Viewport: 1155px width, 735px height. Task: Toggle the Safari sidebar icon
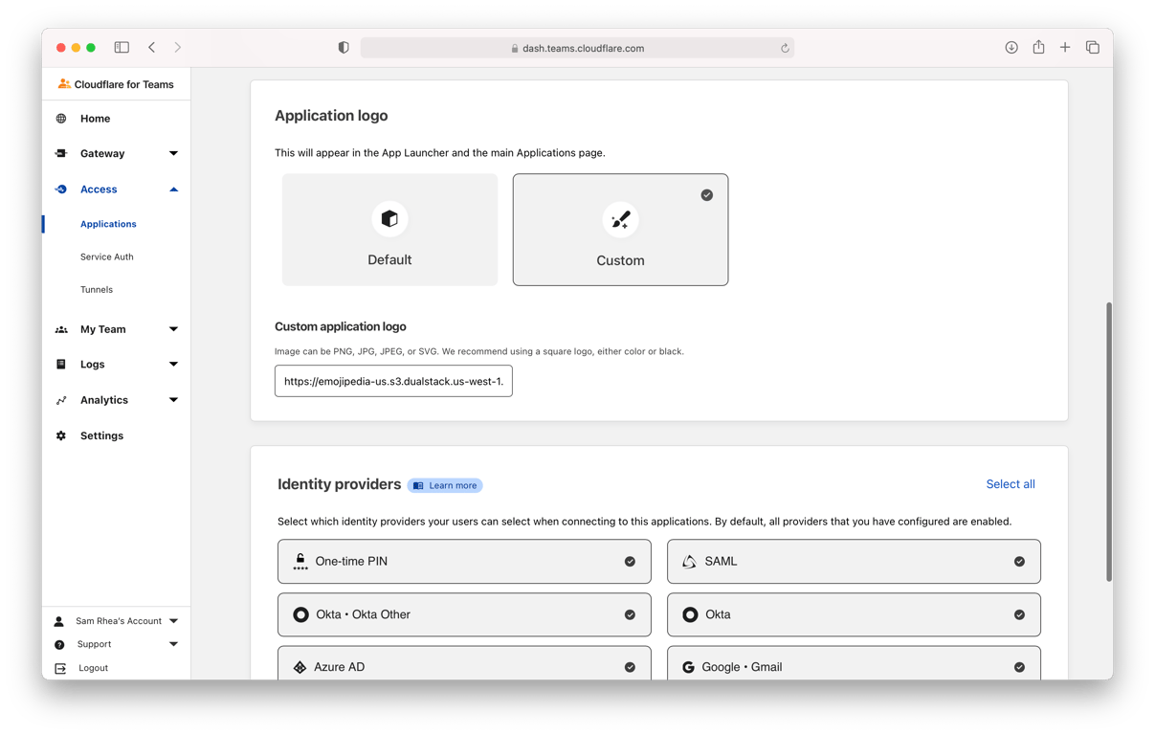[x=122, y=47]
